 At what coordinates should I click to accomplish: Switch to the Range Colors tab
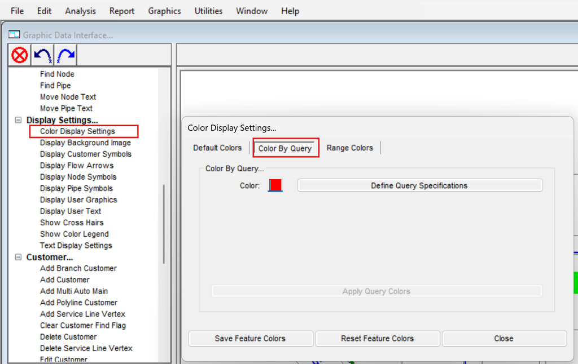(x=350, y=148)
